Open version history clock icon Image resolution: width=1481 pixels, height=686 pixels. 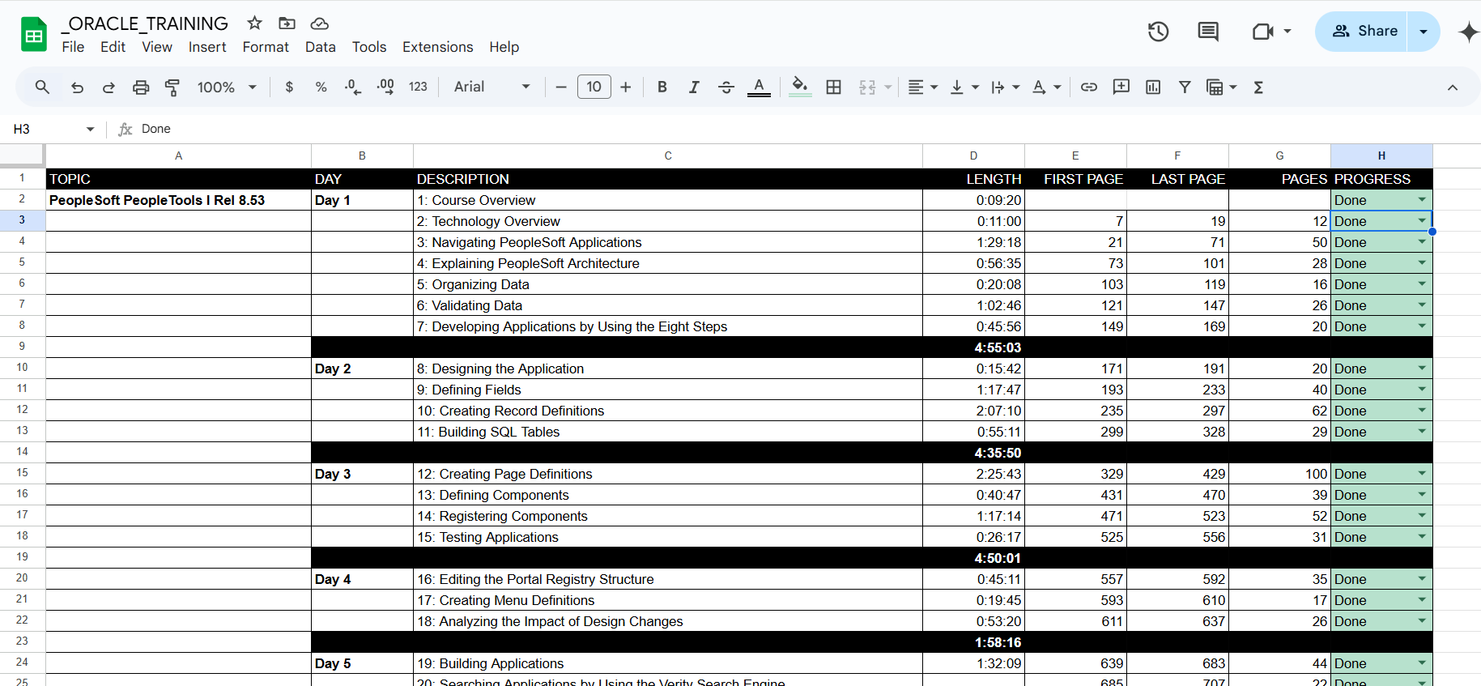coord(1159,32)
